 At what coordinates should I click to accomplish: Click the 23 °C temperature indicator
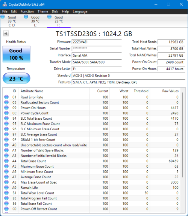[x=17, y=79]
